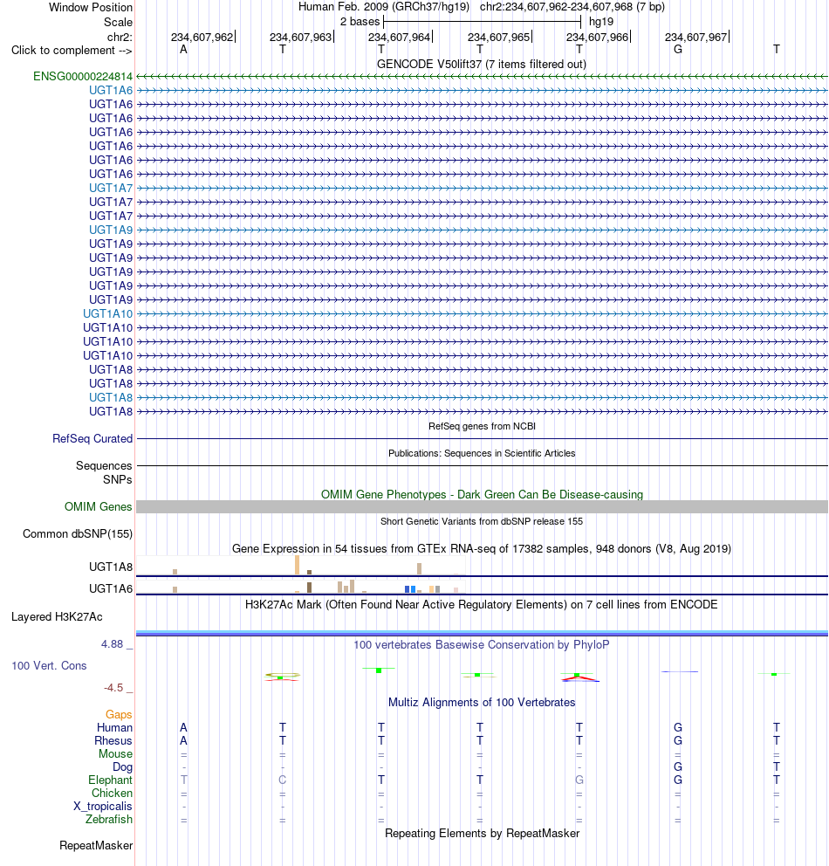Click the light C base in Elephant row
Screen dimensions: 829x866
tap(283, 780)
